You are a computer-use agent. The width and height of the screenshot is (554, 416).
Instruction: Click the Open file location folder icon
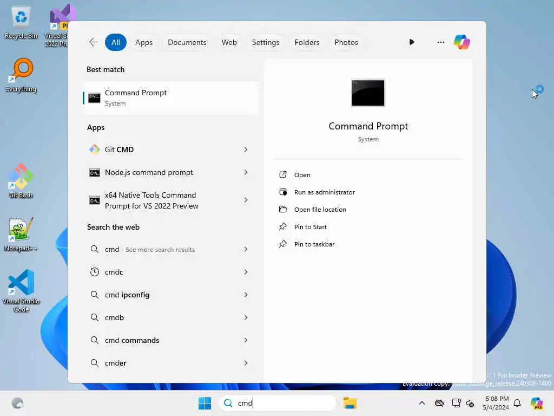point(282,209)
